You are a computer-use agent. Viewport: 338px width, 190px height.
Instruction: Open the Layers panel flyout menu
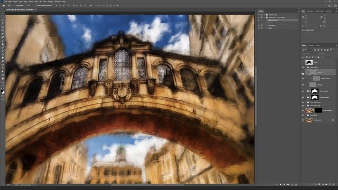coord(336,45)
